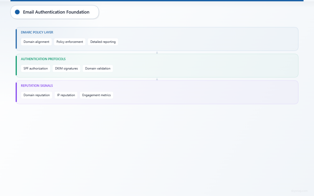Click the Email Authentication Foundation title pill
Image resolution: width=314 pixels, height=196 pixels.
55,12
